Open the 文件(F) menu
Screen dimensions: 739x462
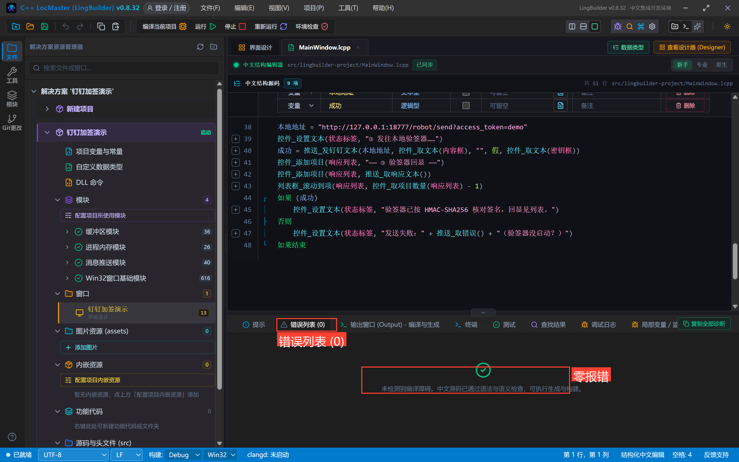[210, 8]
